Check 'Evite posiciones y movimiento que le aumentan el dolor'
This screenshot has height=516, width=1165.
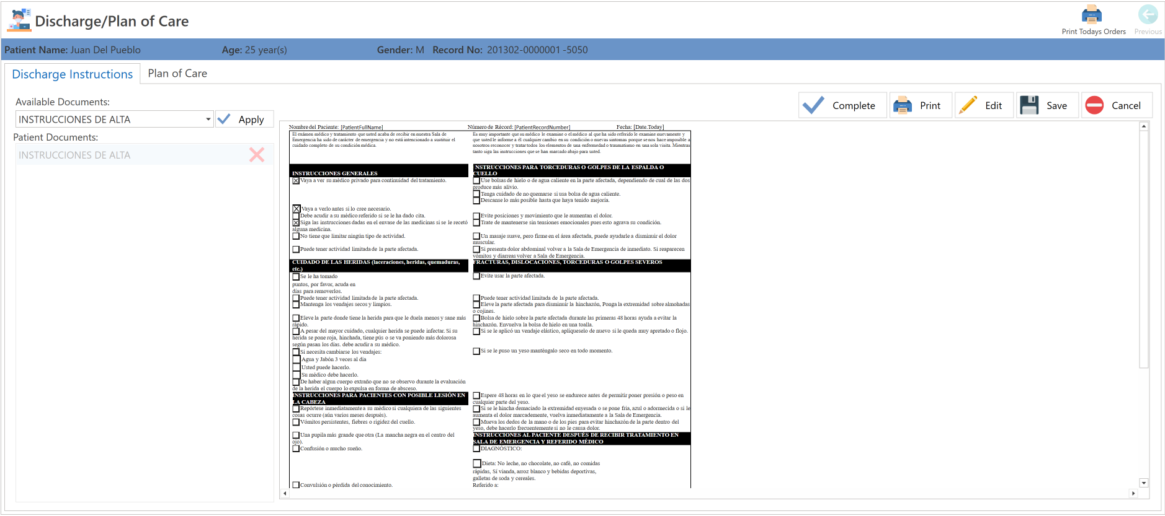pyautogui.click(x=476, y=216)
